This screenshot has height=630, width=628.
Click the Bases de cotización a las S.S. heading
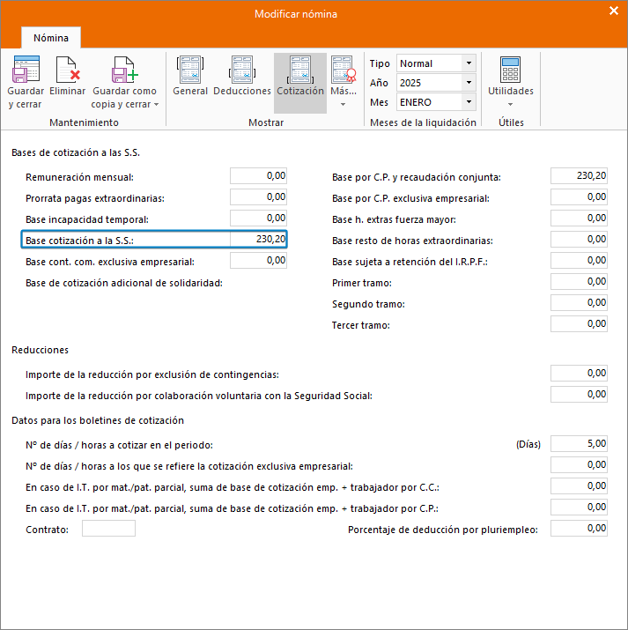(x=76, y=152)
